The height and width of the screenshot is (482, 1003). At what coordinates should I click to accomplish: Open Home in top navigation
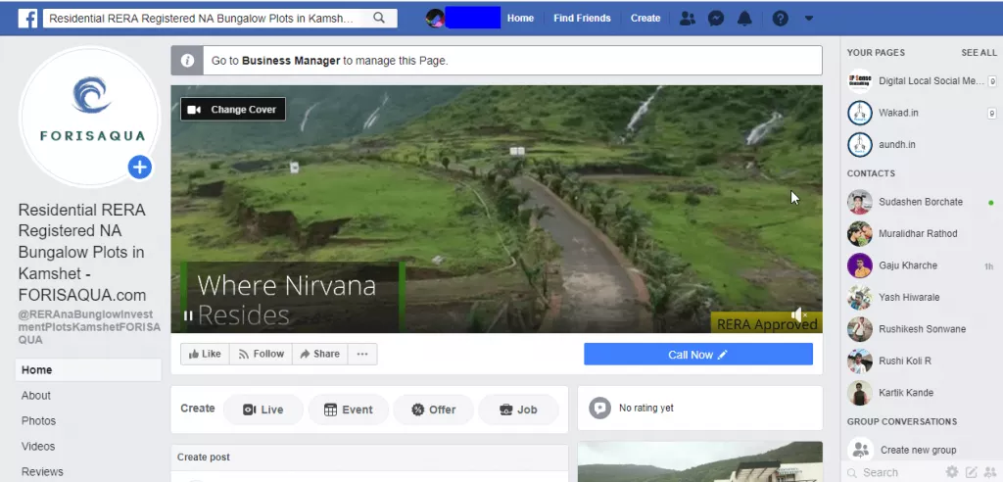(520, 18)
